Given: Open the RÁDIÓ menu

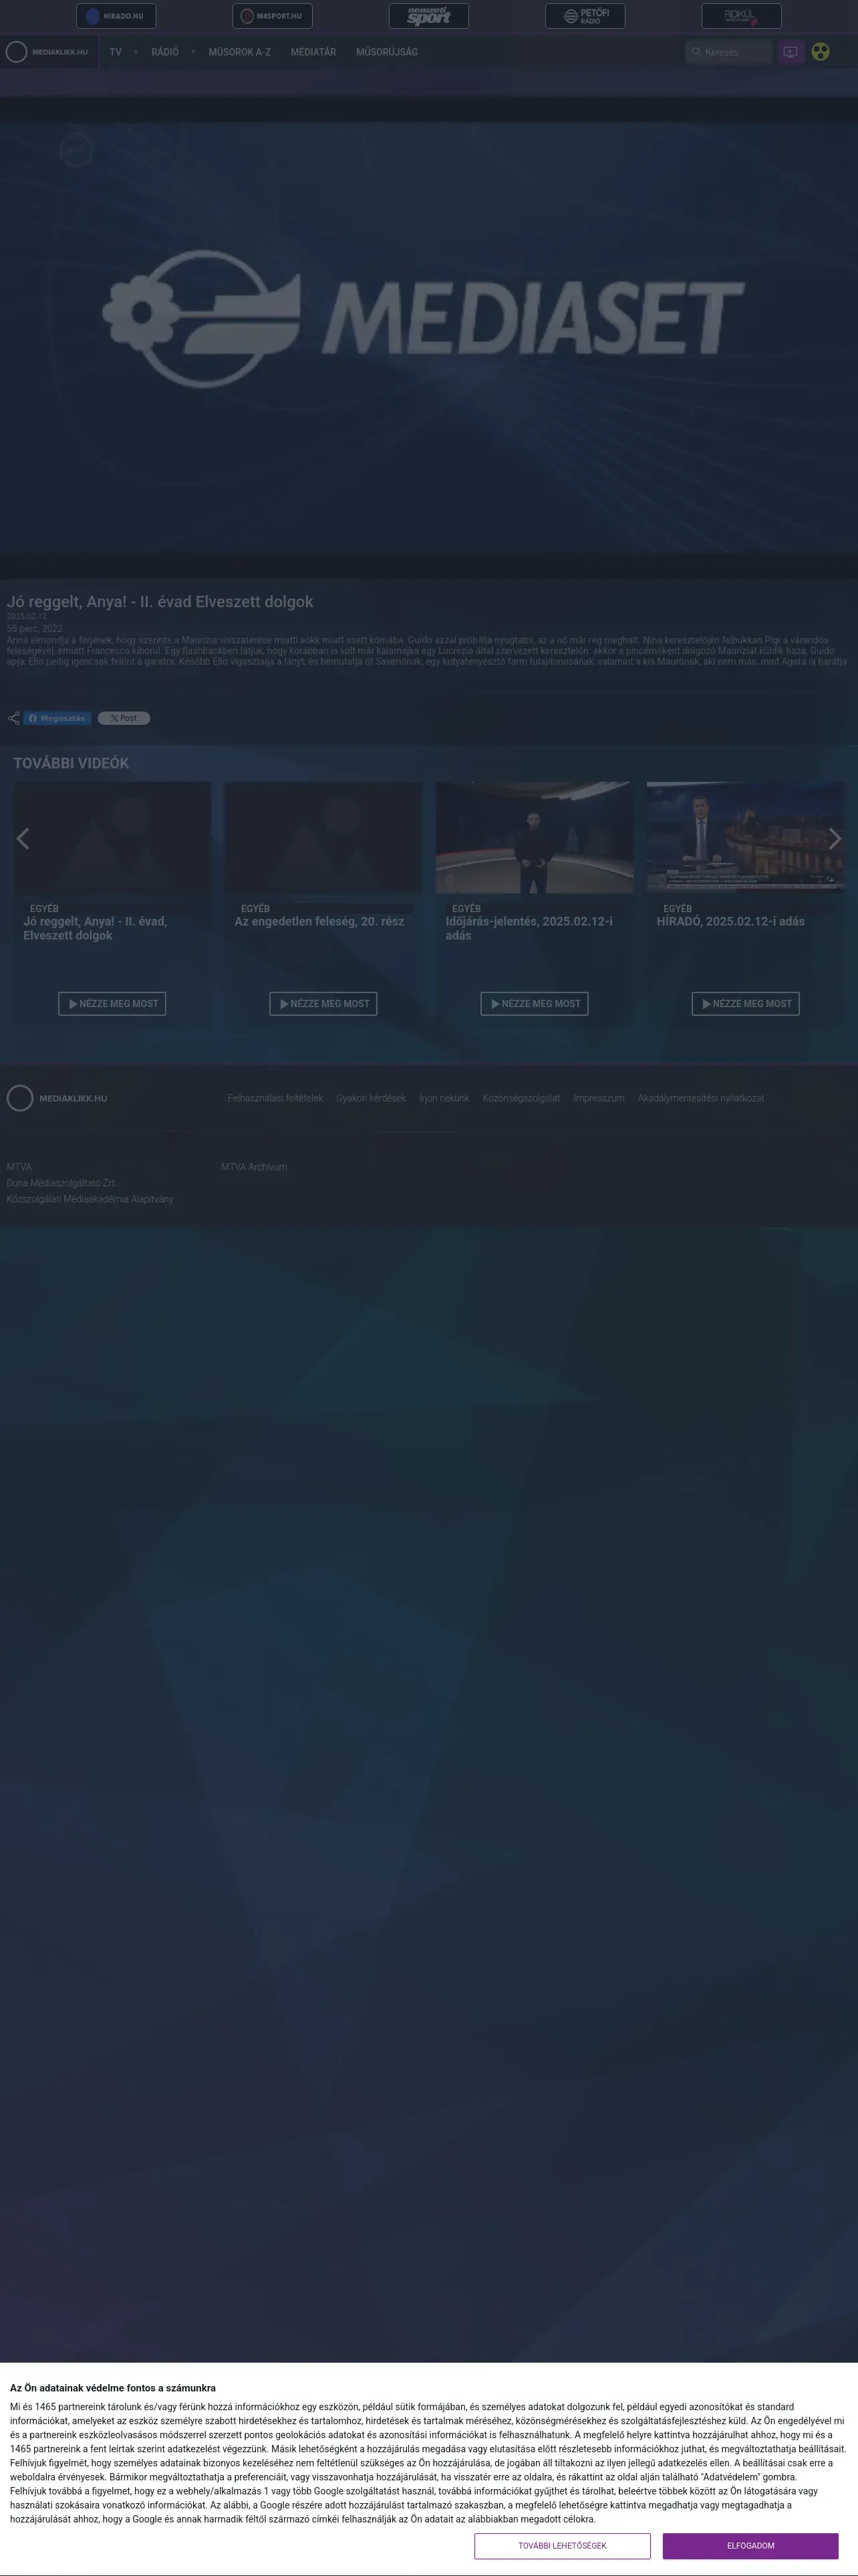Looking at the screenshot, I should click(x=165, y=52).
